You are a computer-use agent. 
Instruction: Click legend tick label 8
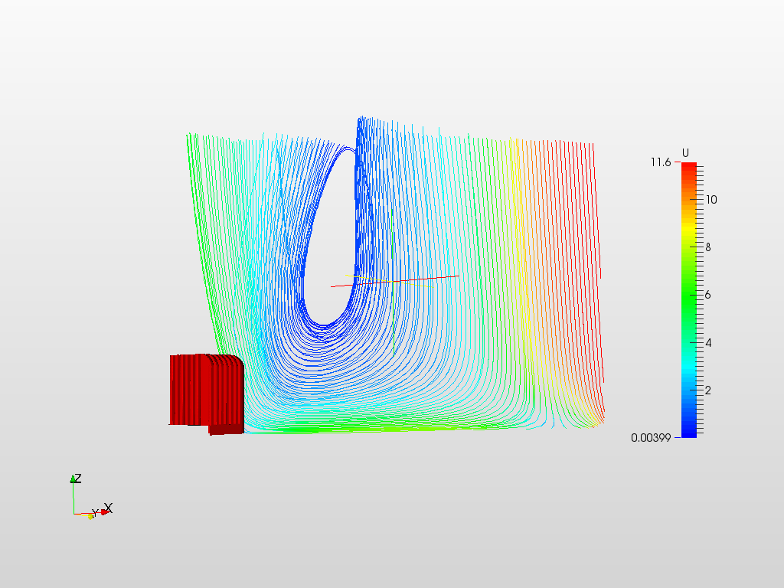pyautogui.click(x=708, y=247)
